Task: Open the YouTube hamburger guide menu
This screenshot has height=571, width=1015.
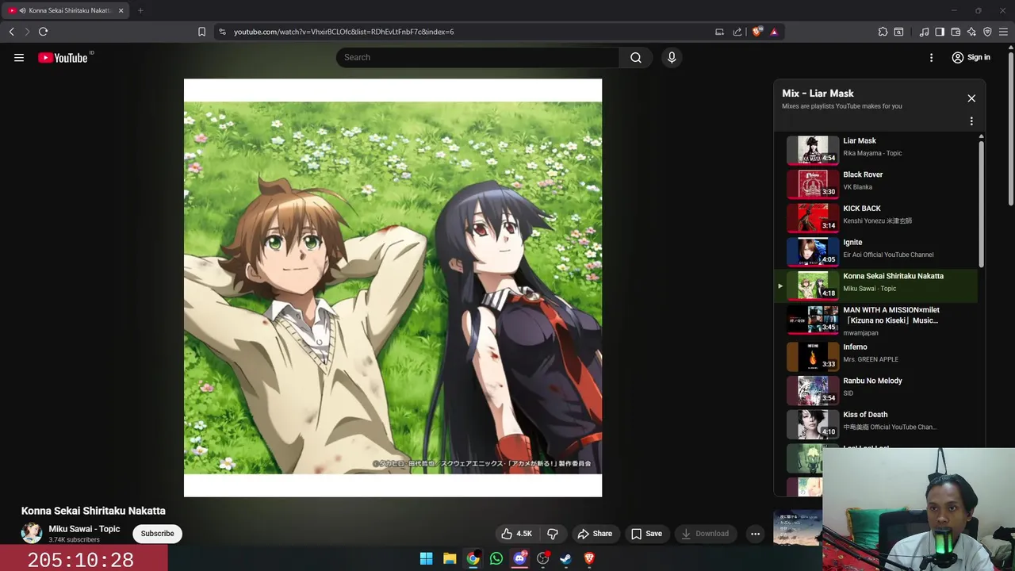Action: (19, 57)
